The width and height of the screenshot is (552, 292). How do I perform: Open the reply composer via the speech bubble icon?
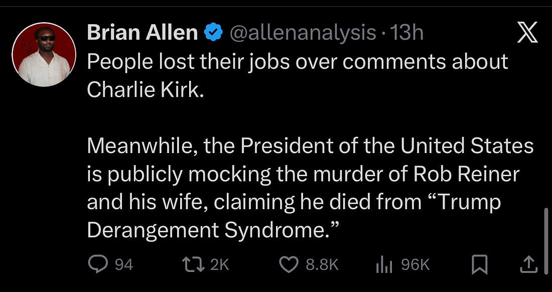coord(99,262)
